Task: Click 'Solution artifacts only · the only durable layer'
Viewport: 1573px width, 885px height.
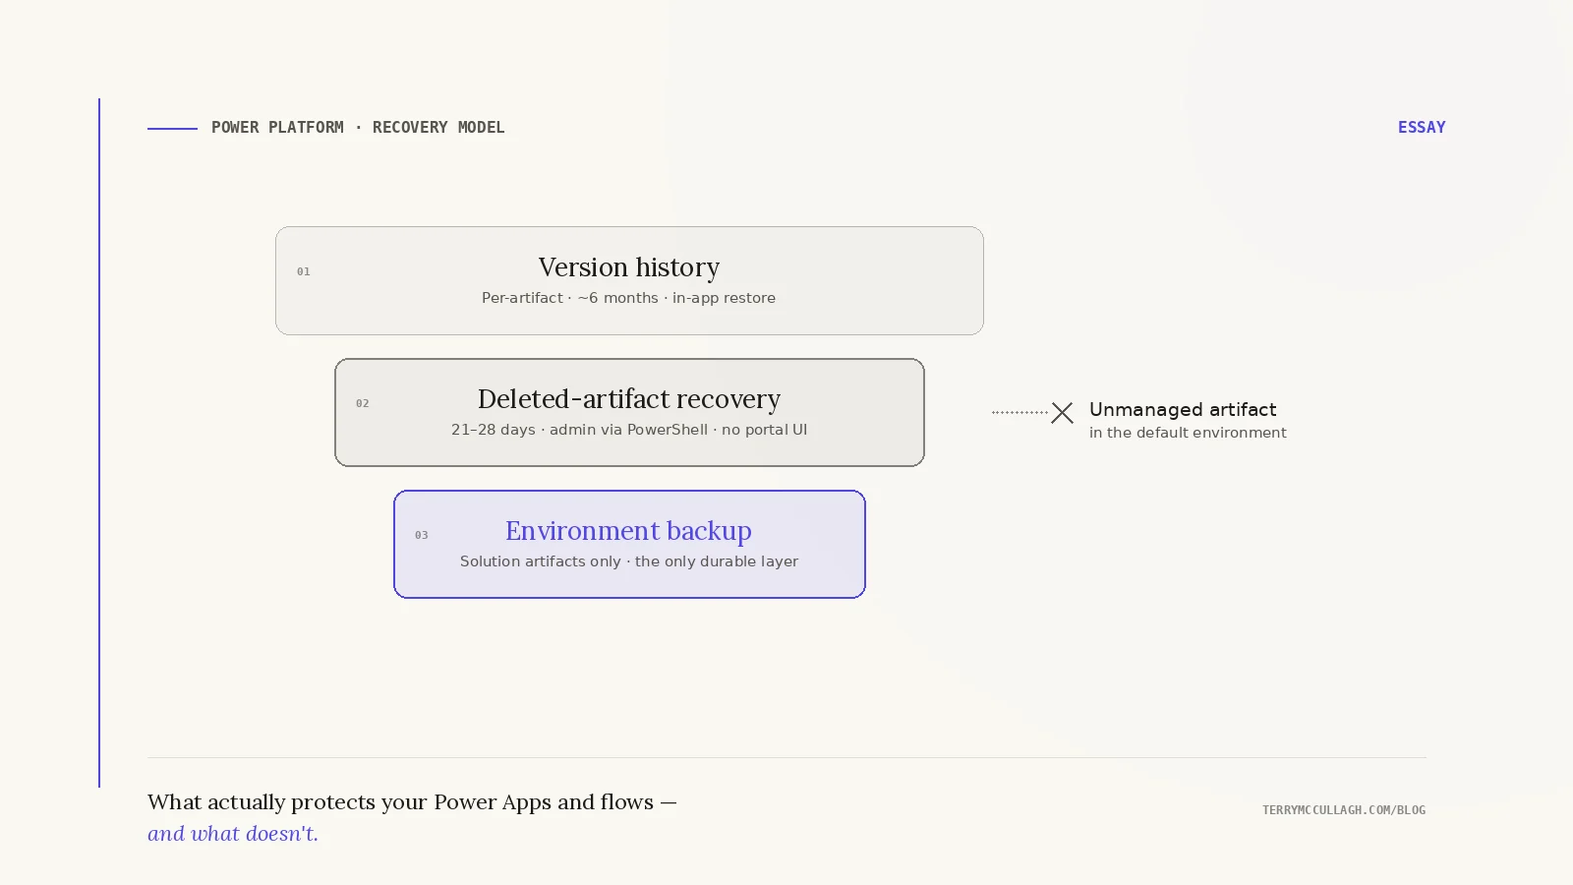Action: [629, 561]
